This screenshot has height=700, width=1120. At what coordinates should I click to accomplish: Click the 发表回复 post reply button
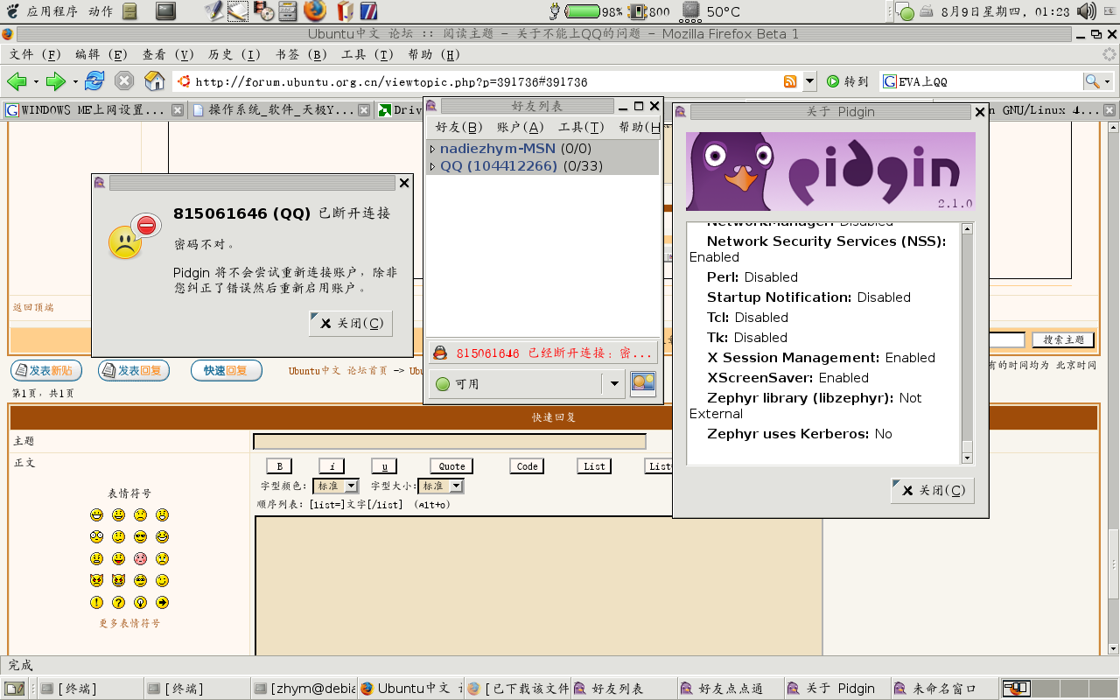pos(134,370)
